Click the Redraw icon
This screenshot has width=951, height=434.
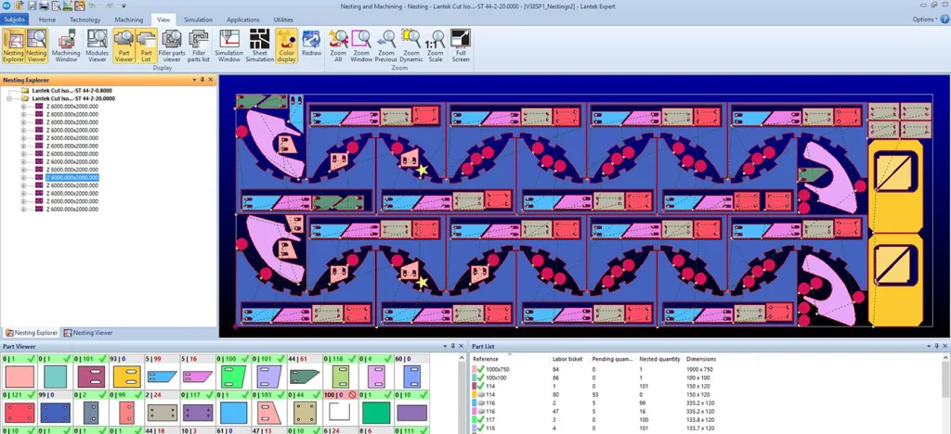pos(311,45)
